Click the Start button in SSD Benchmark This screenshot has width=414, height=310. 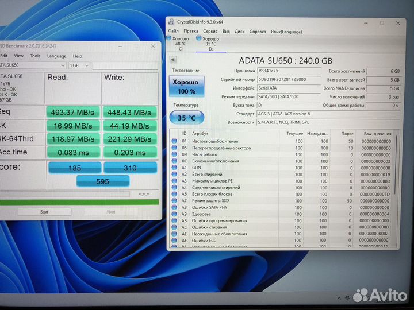(44, 212)
